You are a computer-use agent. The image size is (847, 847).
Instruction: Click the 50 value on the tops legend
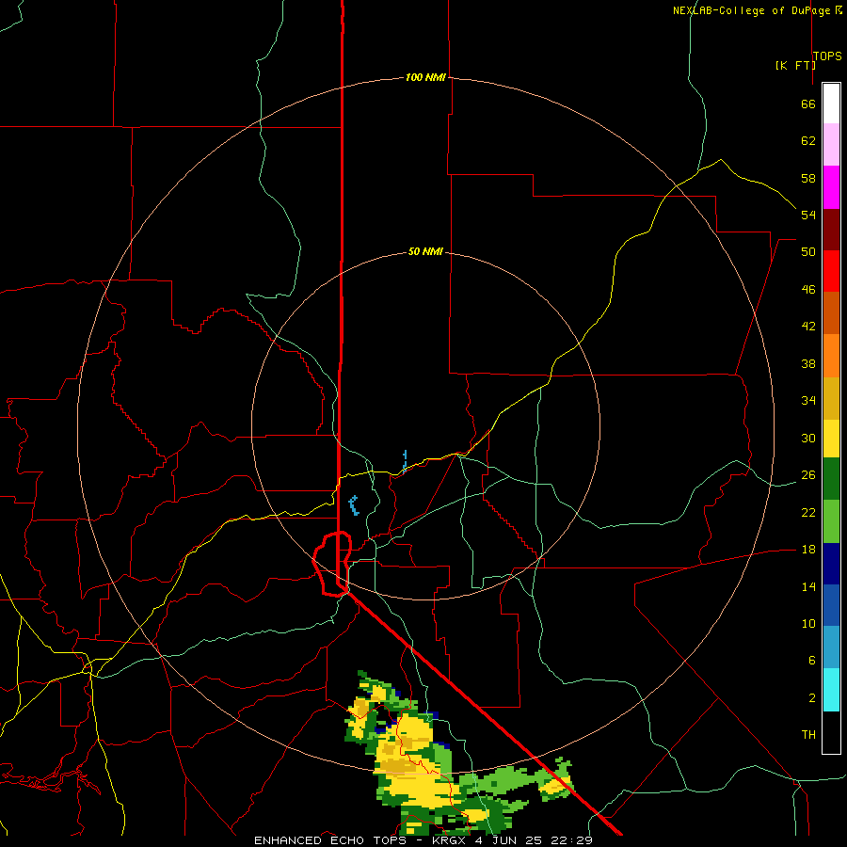(x=808, y=251)
